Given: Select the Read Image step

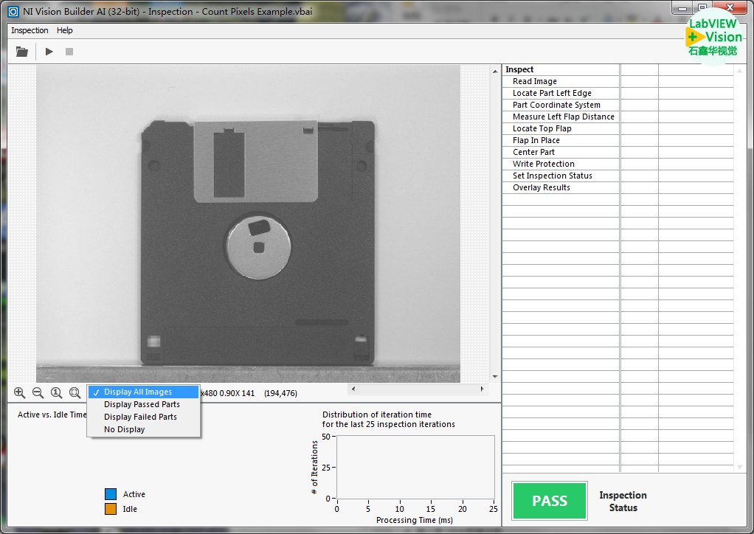Looking at the screenshot, I should (535, 81).
